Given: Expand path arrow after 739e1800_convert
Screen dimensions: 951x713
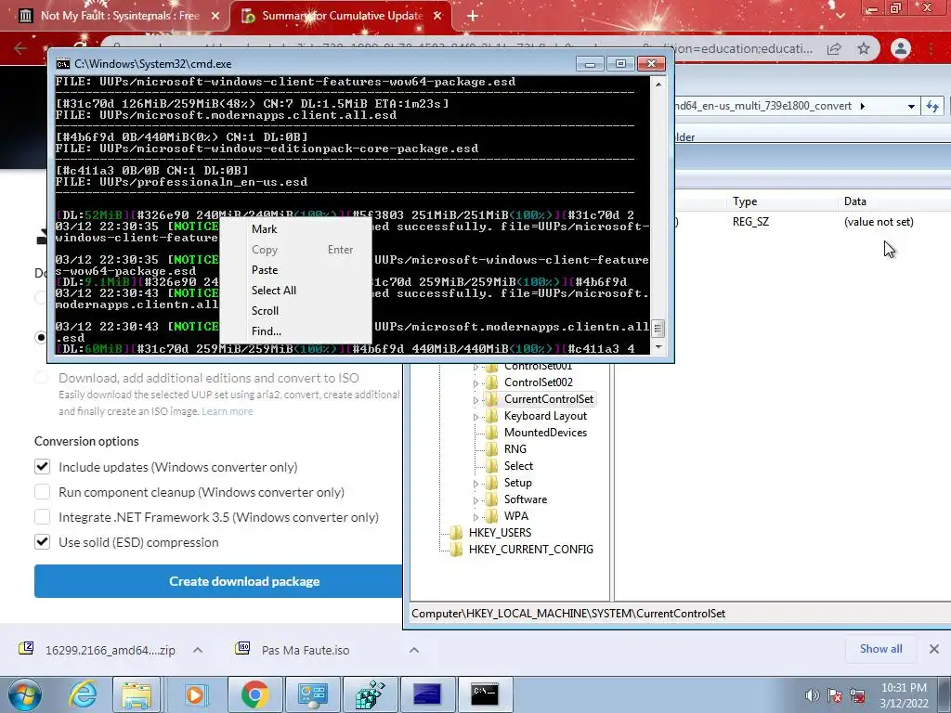Looking at the screenshot, I should pyautogui.click(x=863, y=106).
